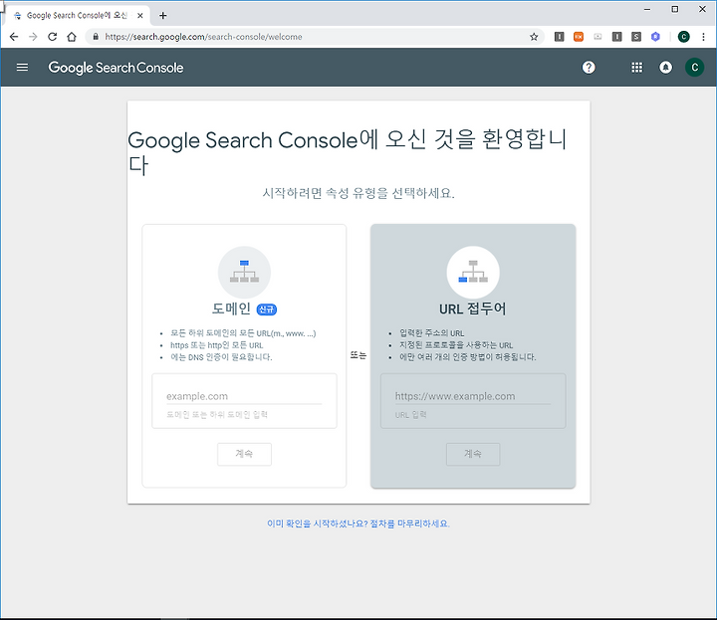
Task: Click the 지정된 프로토콜을 사용하는 URL bullet
Action: [x=456, y=345]
